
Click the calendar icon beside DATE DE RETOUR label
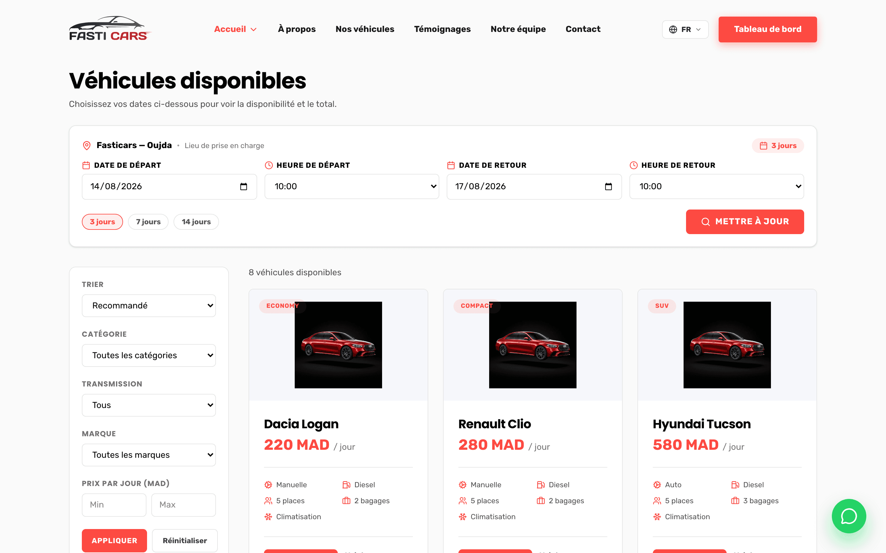451,165
